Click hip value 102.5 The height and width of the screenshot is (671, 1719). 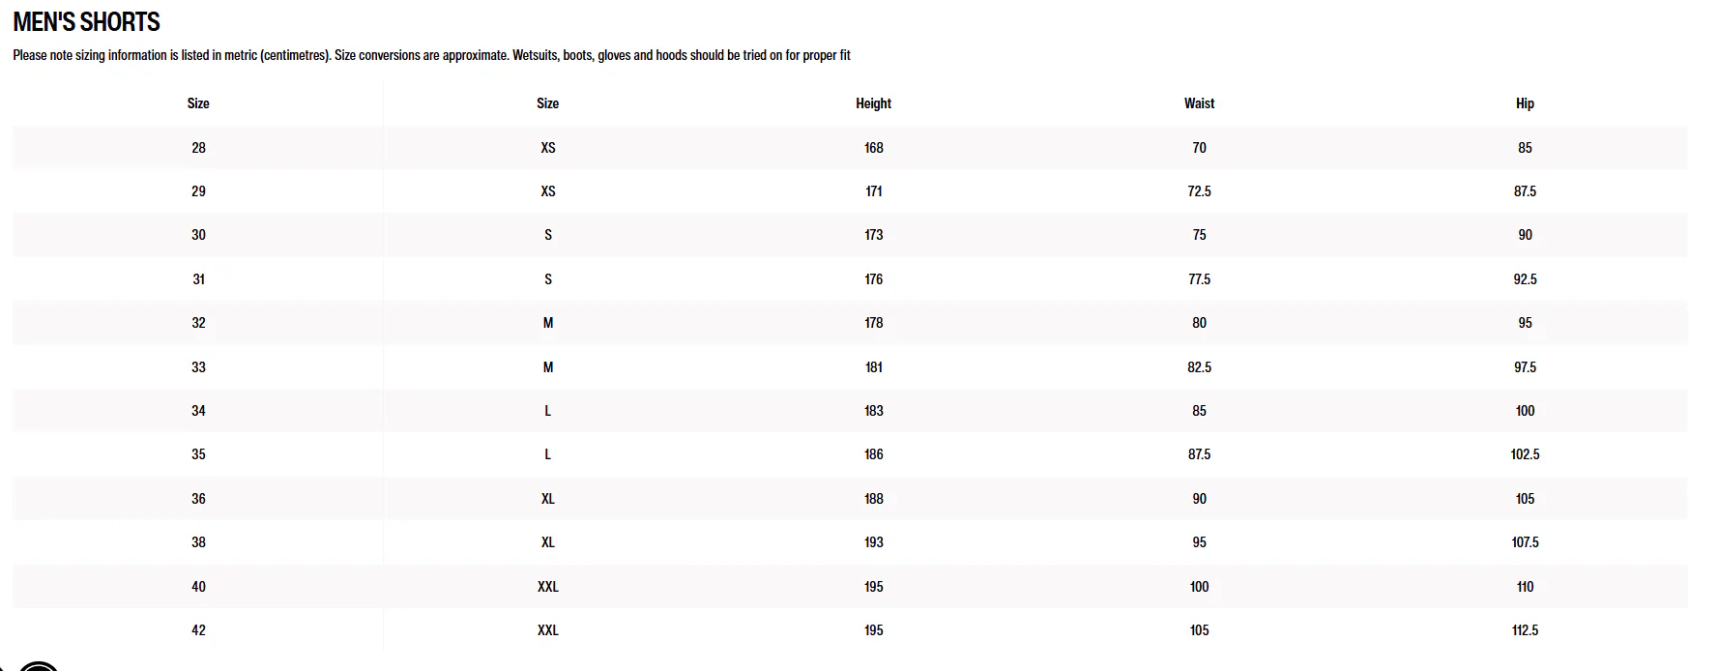(1525, 454)
